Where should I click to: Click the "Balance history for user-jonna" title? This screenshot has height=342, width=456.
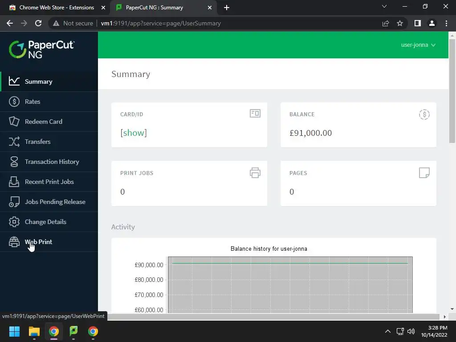[x=269, y=248]
